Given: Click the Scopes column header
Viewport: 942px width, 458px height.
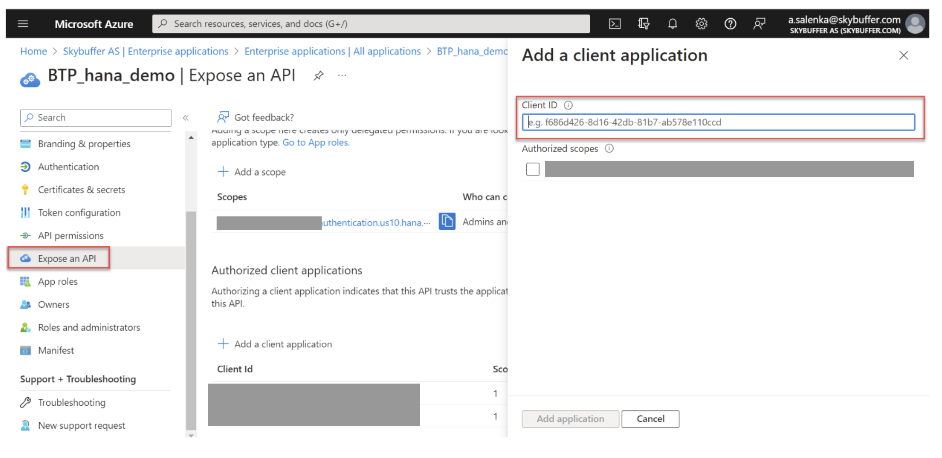Looking at the screenshot, I should pos(232,197).
